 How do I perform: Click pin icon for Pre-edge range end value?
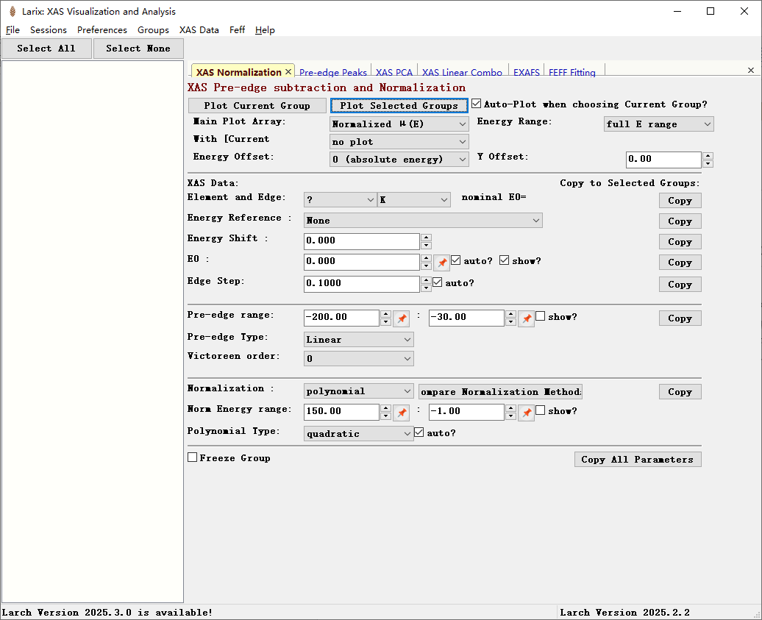[x=526, y=318]
